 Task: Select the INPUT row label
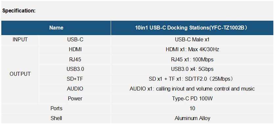[20, 40]
